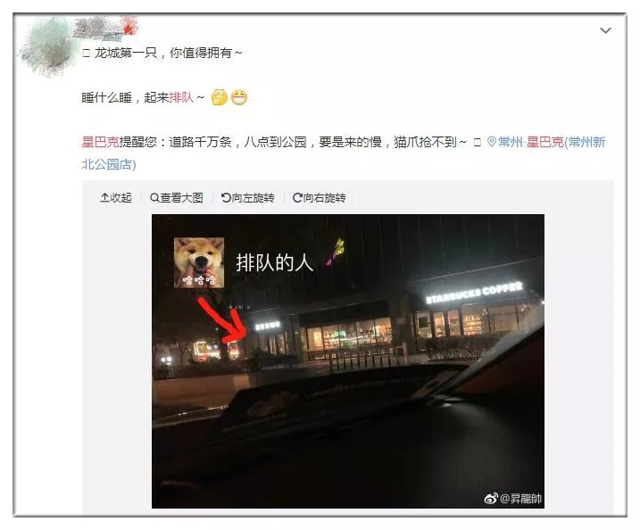Click the blurred username at top
This screenshot has width=640, height=530.
pos(98,29)
